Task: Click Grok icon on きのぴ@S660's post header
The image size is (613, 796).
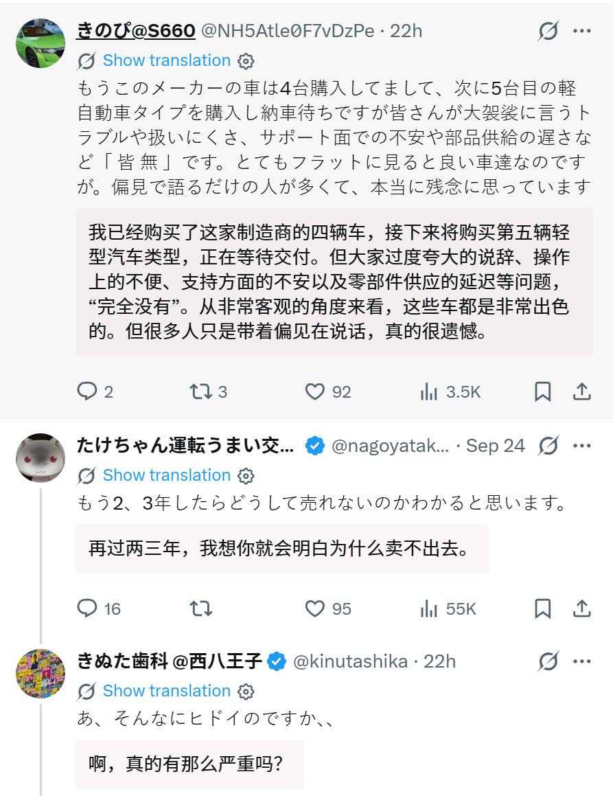Action: [x=548, y=31]
